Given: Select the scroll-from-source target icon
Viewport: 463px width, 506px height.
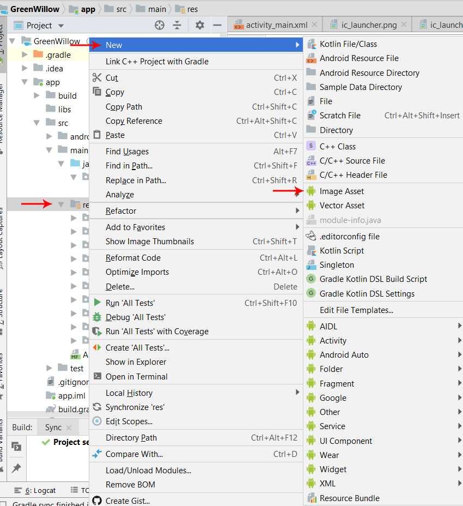Looking at the screenshot, I should (x=159, y=25).
